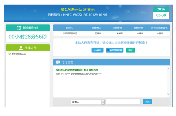Click the green 刷新 button

pos(130,50)
